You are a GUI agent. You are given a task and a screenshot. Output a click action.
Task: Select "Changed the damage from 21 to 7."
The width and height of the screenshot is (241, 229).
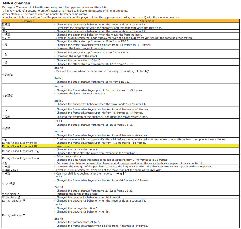click(x=77, y=222)
